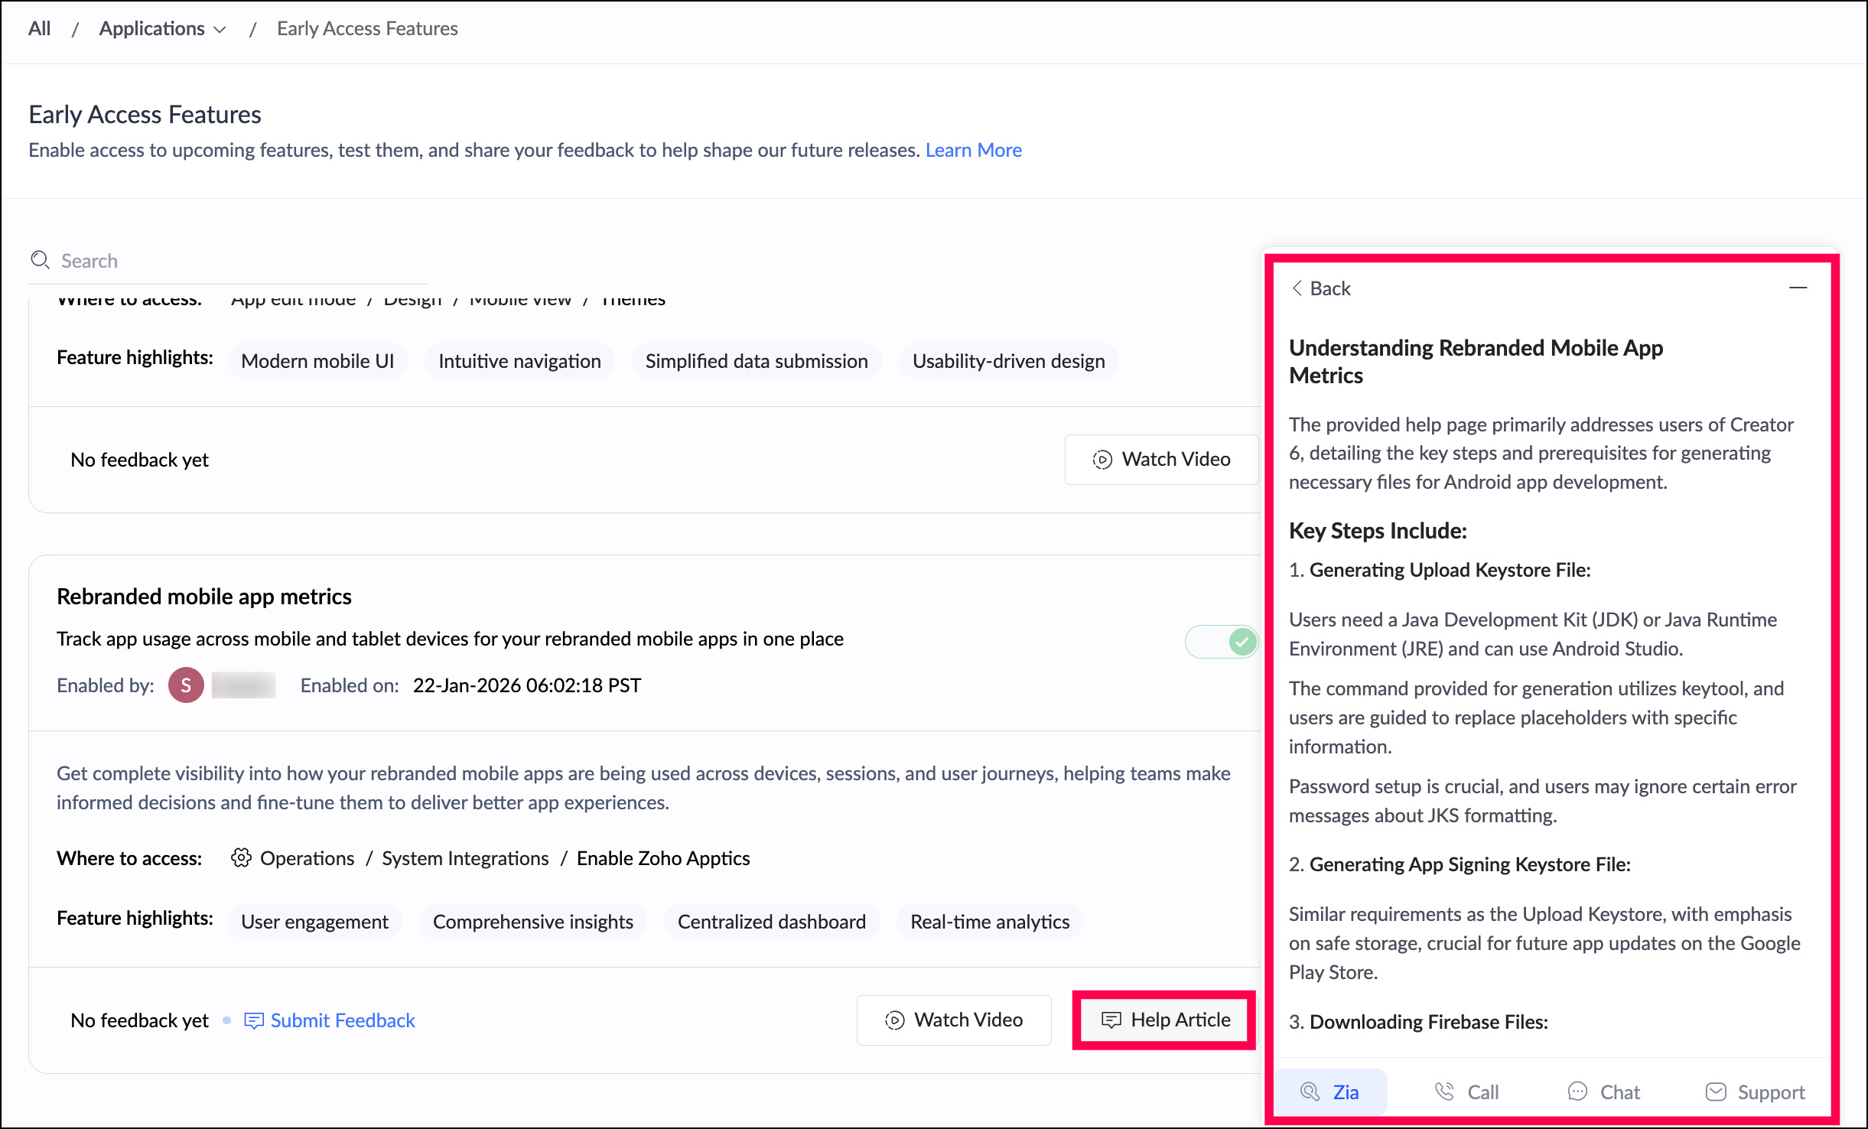Watch Video for Rebranded mobile app metrics

coord(954,1020)
